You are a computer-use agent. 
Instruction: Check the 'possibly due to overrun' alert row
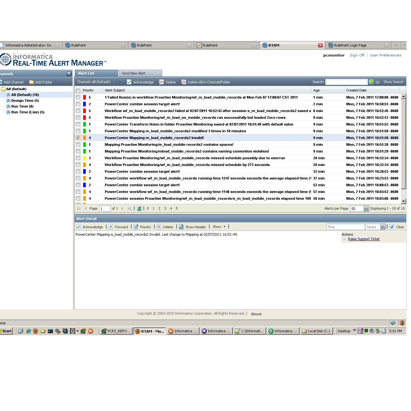click(78, 158)
